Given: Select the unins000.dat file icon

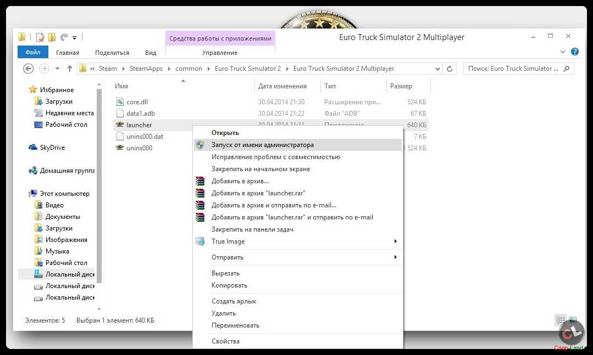Looking at the screenshot, I should (120, 136).
